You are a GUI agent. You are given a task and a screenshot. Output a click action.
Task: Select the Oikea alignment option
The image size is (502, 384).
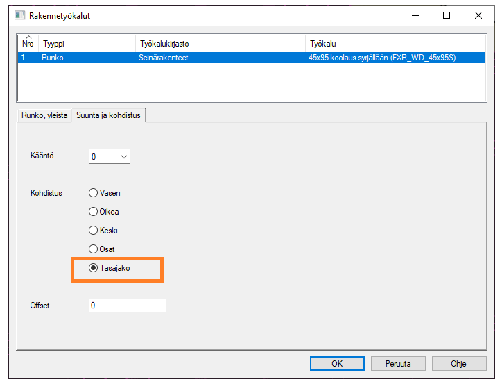(94, 212)
